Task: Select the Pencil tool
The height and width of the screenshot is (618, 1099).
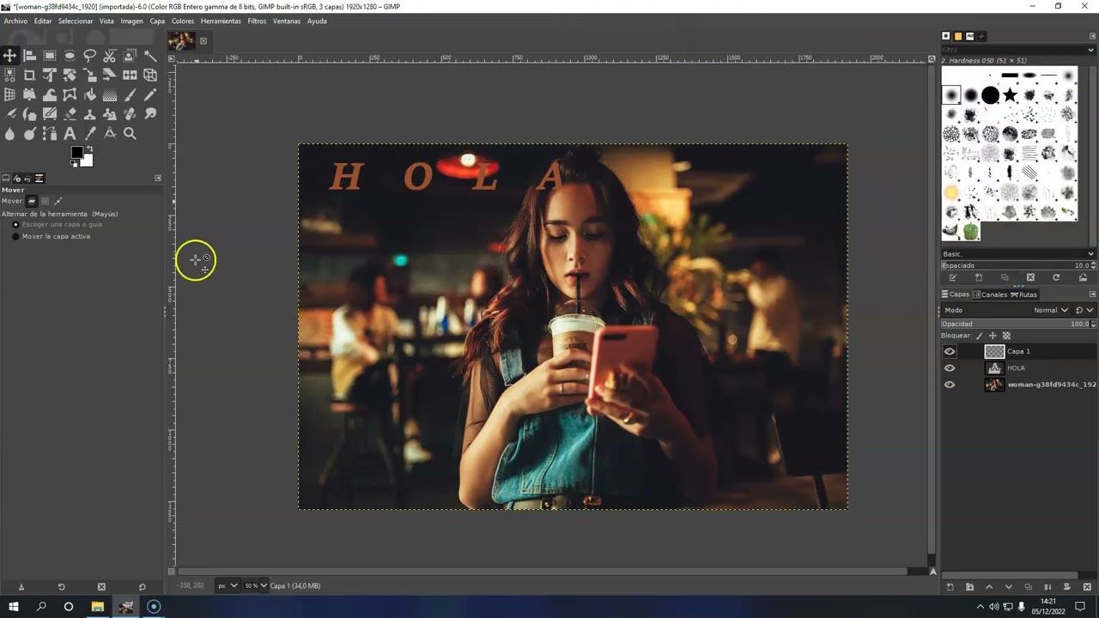Action: [150, 94]
